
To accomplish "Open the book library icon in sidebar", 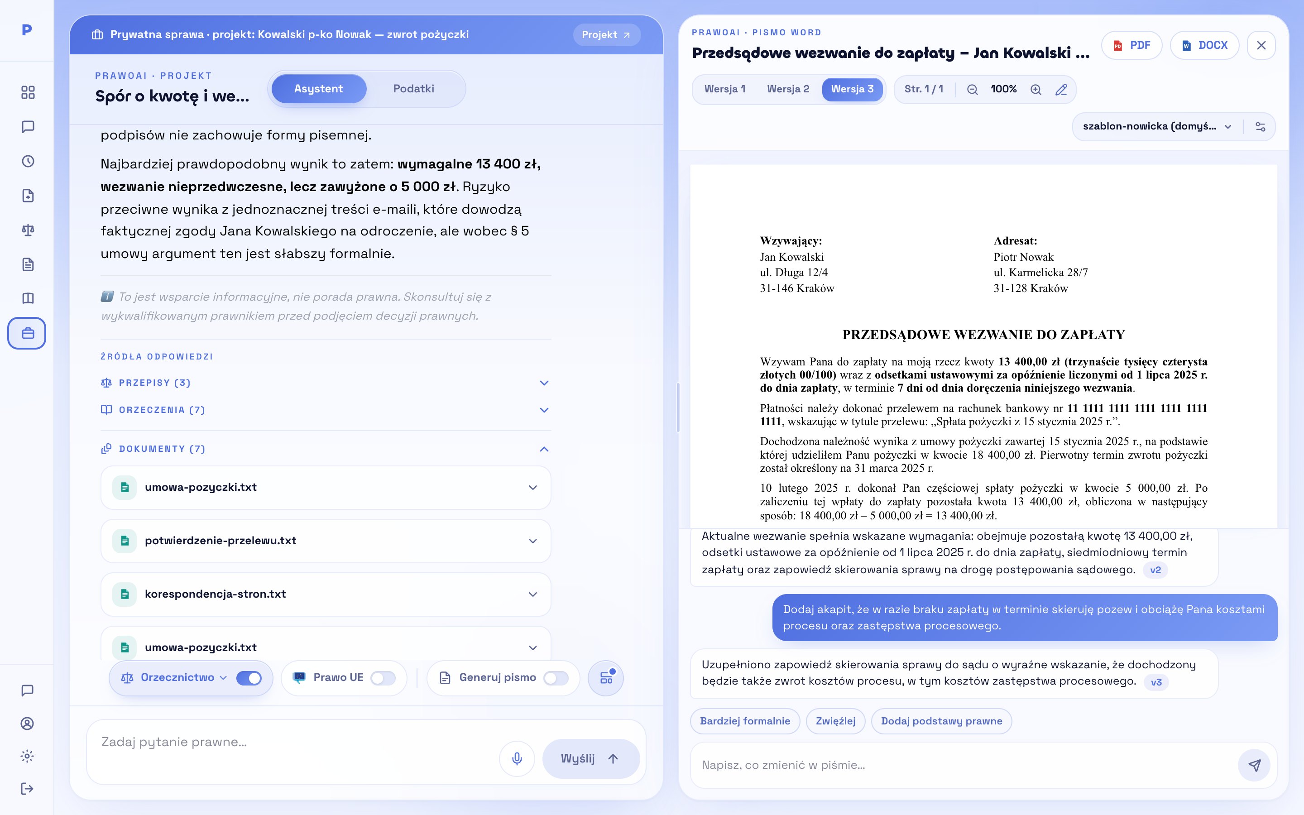I will coord(28,298).
